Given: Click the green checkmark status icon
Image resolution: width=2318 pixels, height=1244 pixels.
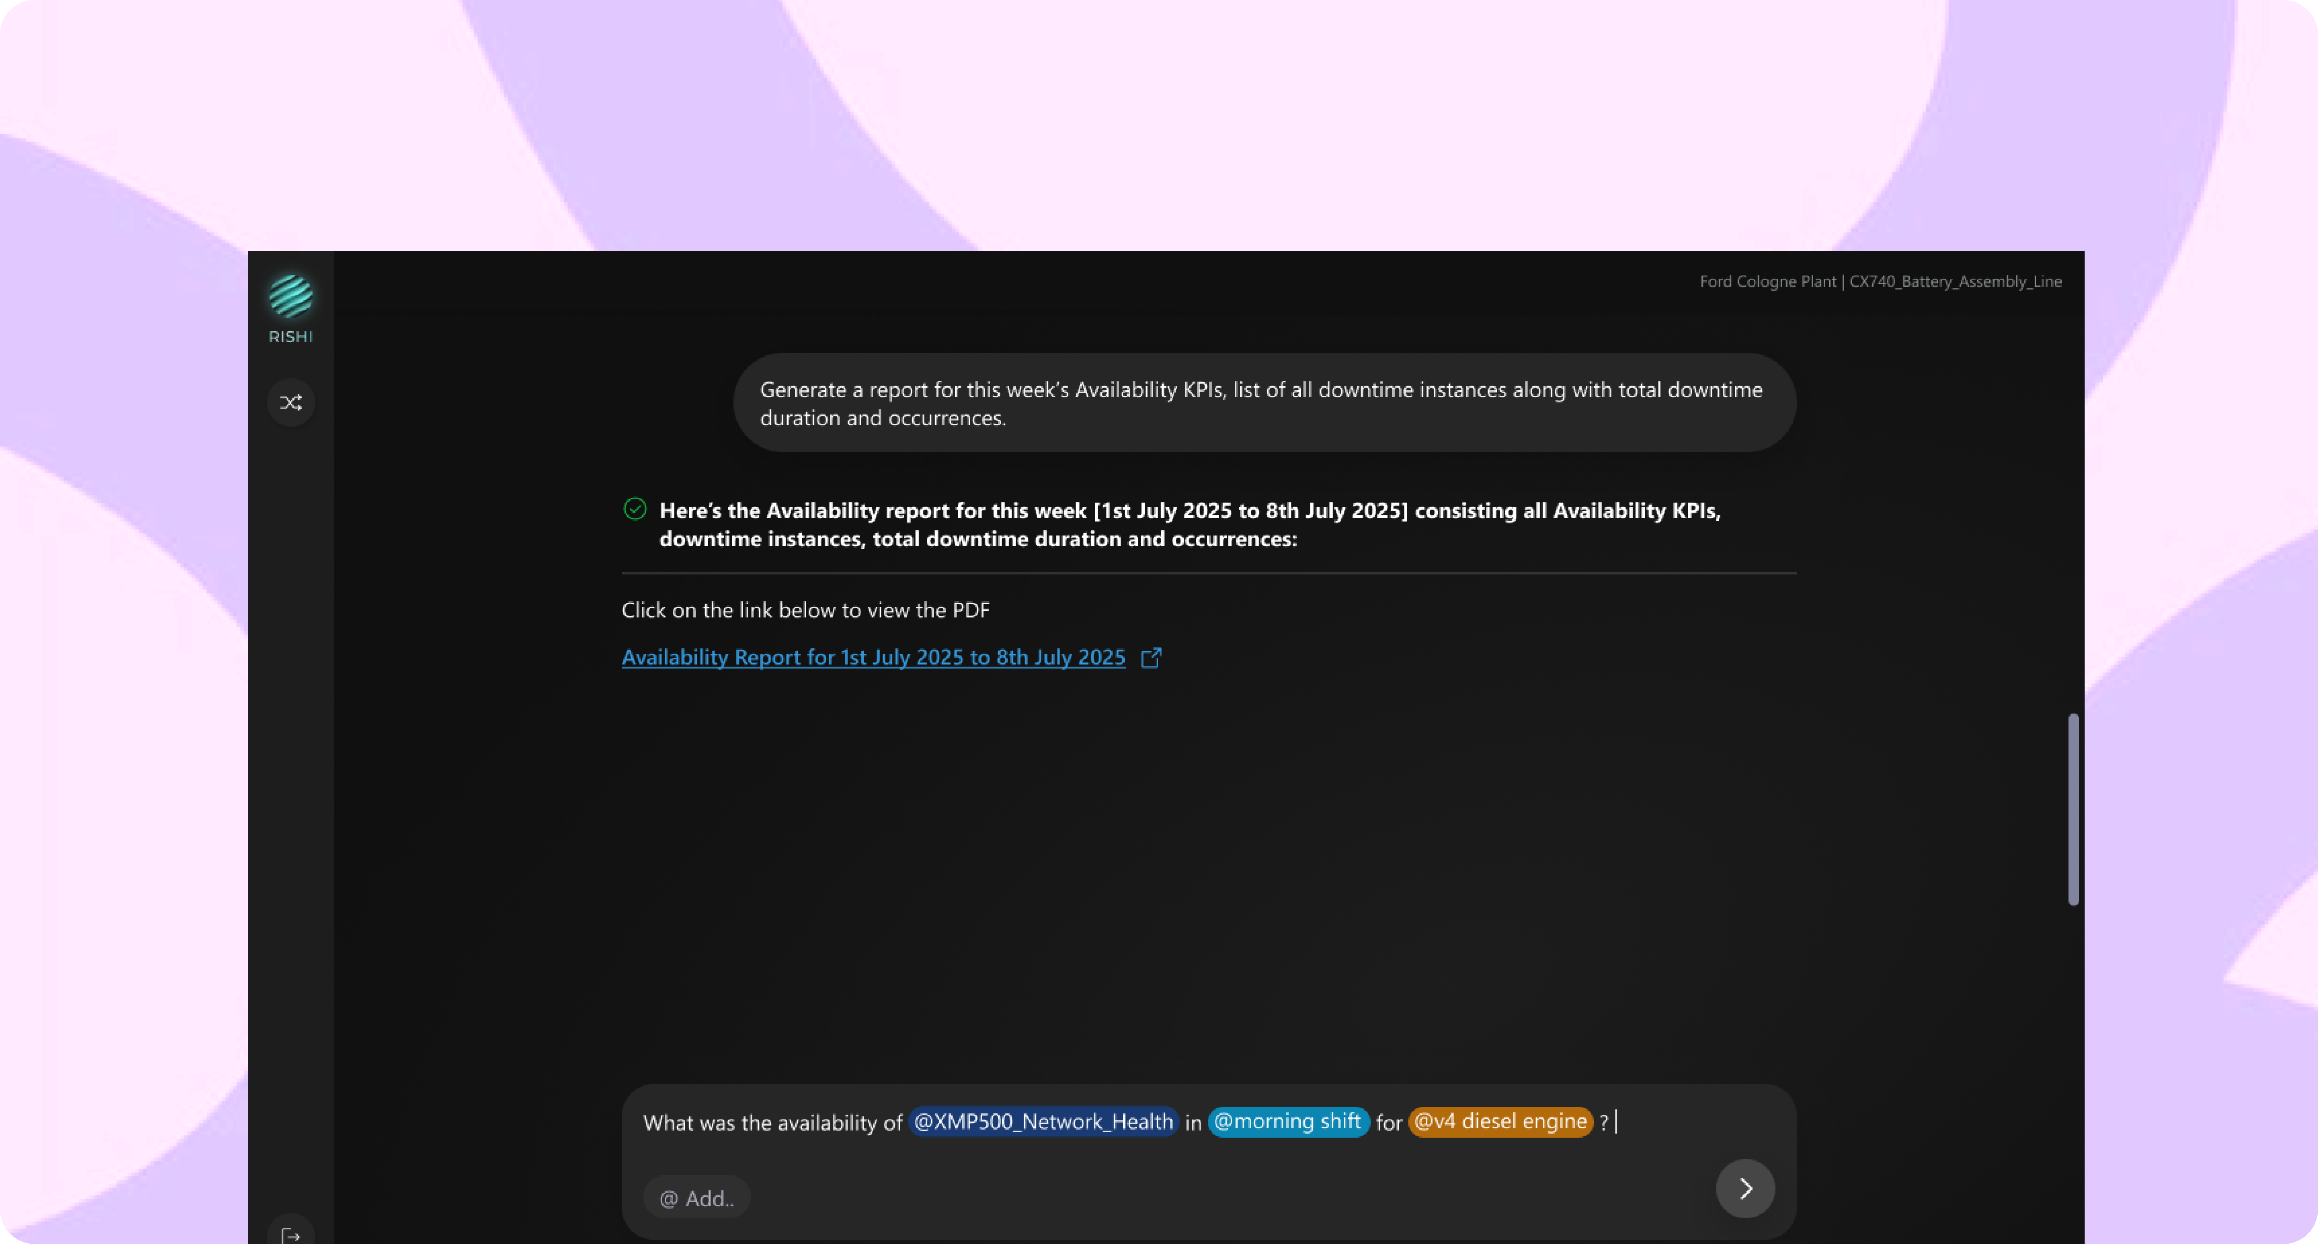Looking at the screenshot, I should coord(635,509).
